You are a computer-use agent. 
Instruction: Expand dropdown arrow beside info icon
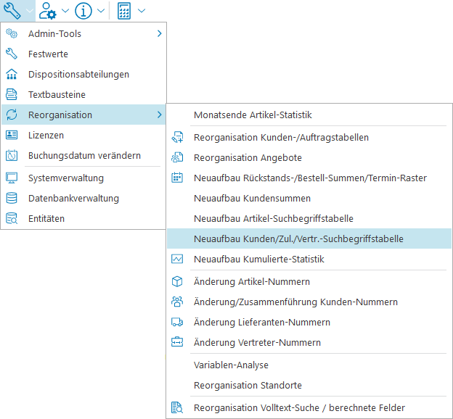coord(100,11)
